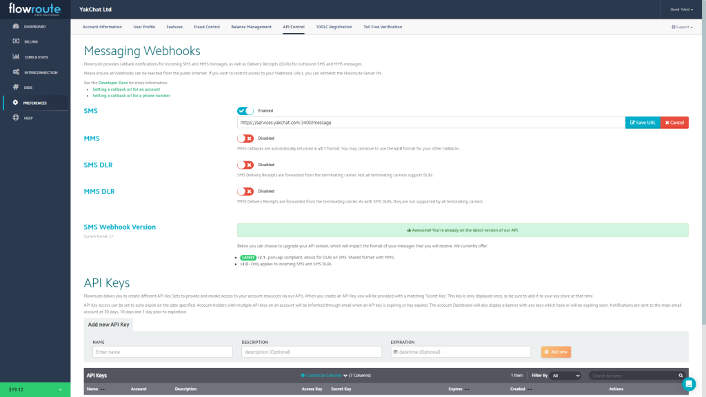
Task: Go to Balance Management tab
Action: click(251, 27)
